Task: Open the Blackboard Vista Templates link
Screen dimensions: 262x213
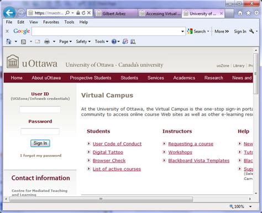Action: point(199,160)
